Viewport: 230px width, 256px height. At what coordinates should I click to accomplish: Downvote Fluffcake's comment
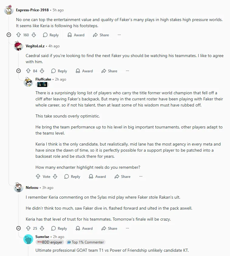tap(55, 176)
